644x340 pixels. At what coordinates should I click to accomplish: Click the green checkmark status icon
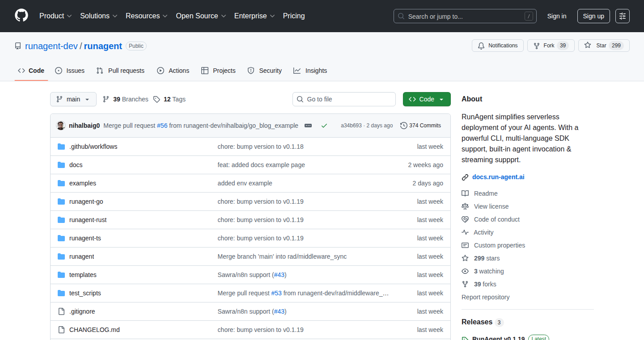click(324, 126)
